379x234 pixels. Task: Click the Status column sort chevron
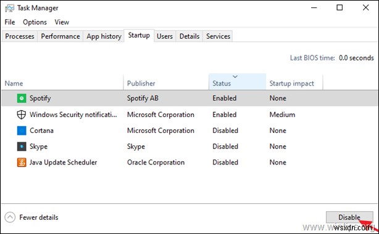point(235,76)
